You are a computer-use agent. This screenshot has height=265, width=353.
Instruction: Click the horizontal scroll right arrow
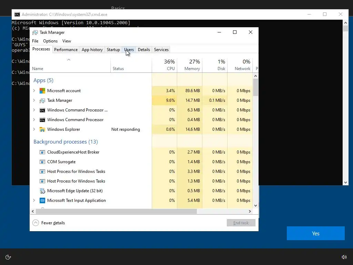pyautogui.click(x=250, y=212)
